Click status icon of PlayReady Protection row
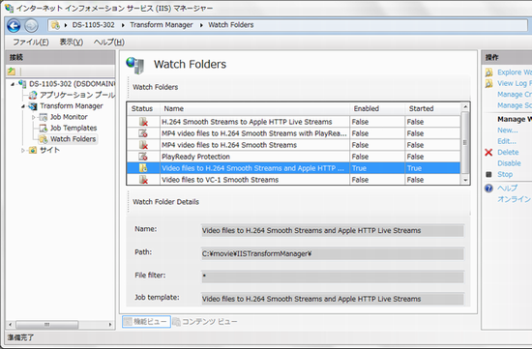The image size is (532, 349). (143, 157)
